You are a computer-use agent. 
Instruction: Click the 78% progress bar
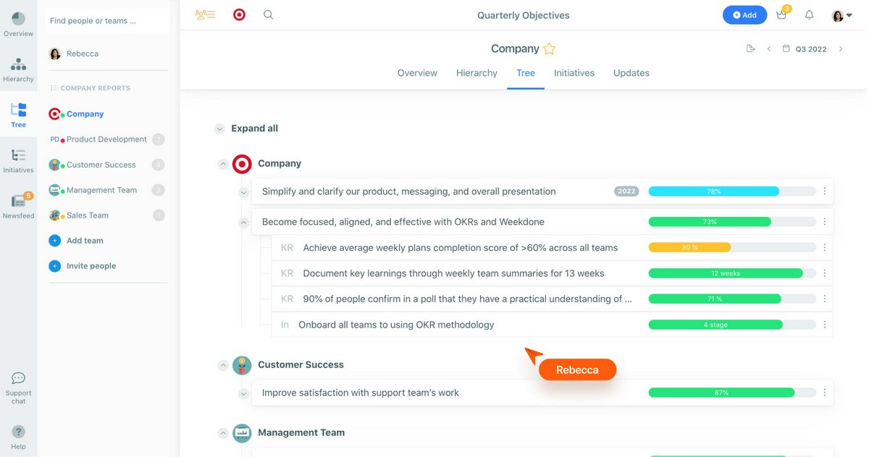732,192
